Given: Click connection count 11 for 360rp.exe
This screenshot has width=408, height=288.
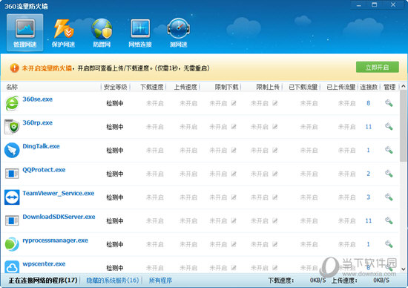Looking at the screenshot, I should pos(368,126).
